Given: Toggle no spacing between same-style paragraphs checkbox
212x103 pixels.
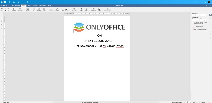Looking at the screenshot, I should tap(193, 22).
